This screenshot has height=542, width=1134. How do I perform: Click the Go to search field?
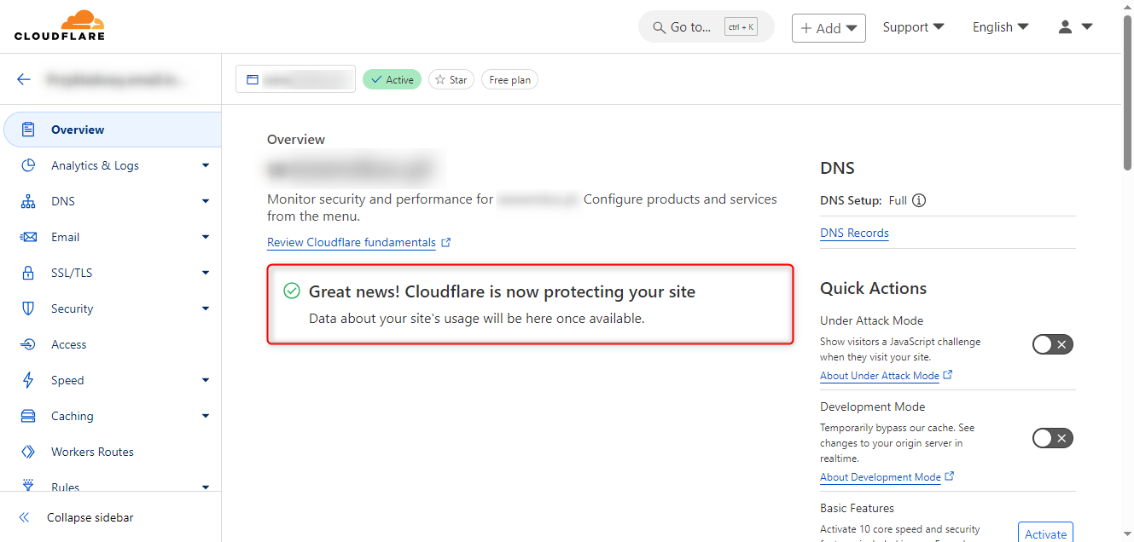pyautogui.click(x=707, y=27)
